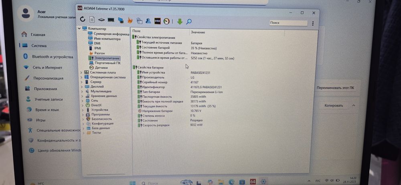This screenshot has width=401, height=185.
Task: Open Система in Settings sidebar
Action: tap(39, 46)
